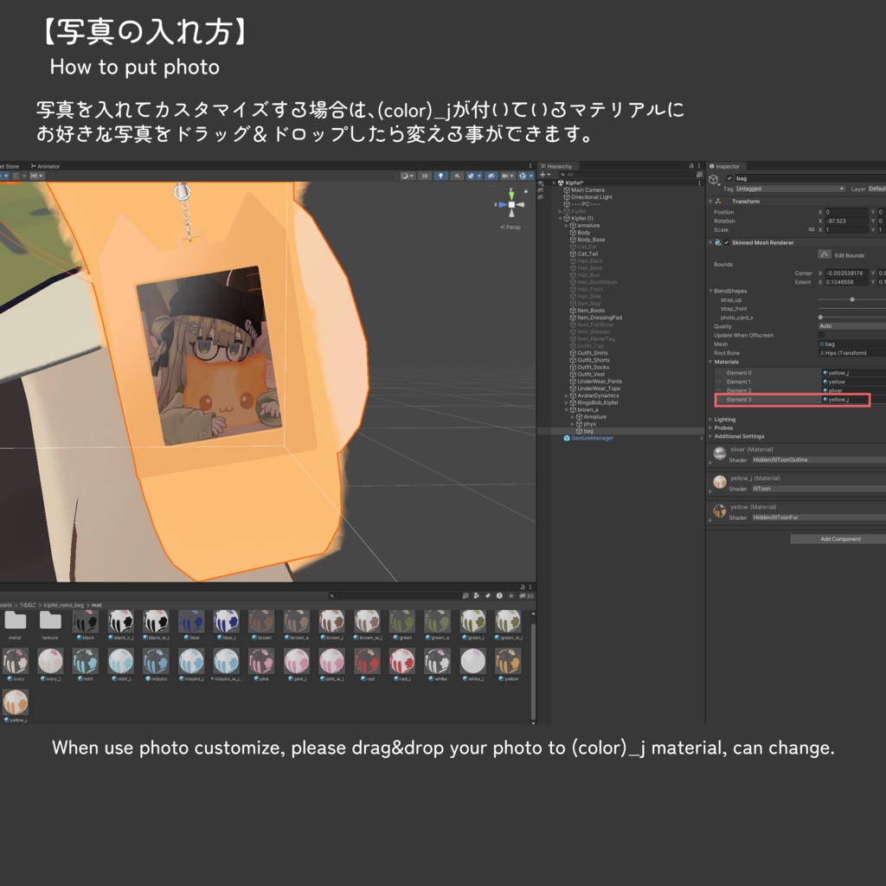Open draw mode shading dropdown
The image size is (886, 886).
(x=408, y=176)
